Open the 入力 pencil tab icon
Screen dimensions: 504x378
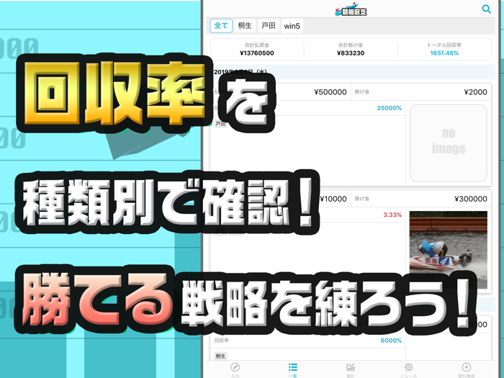[x=235, y=367]
